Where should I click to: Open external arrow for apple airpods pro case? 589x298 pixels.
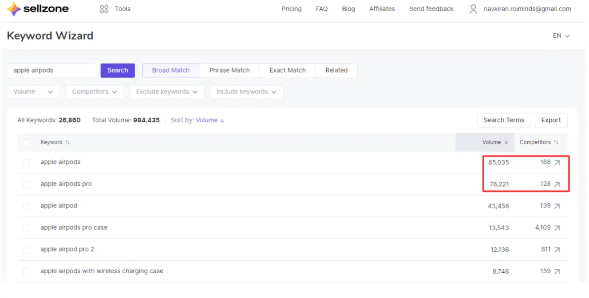[x=557, y=227]
